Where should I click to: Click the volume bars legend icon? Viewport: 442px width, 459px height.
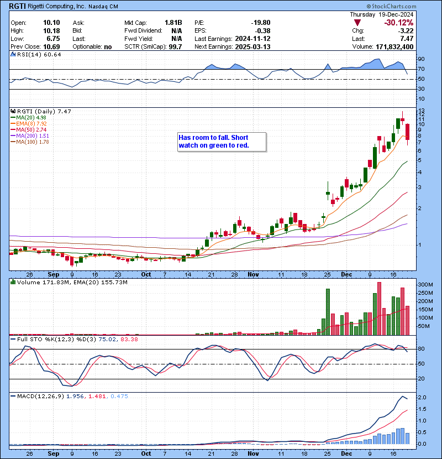(x=13, y=282)
